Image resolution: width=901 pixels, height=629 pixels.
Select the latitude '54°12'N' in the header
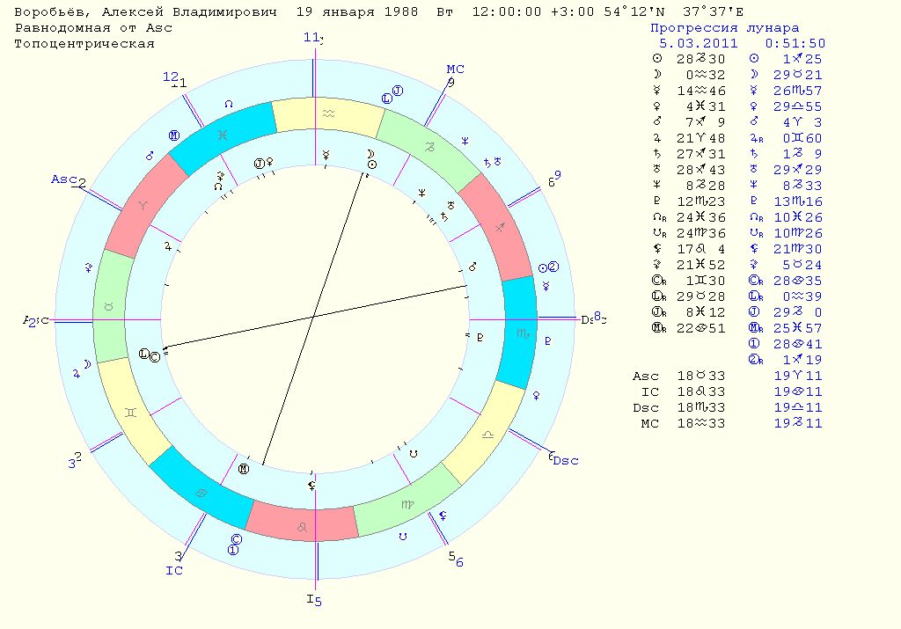(x=634, y=11)
